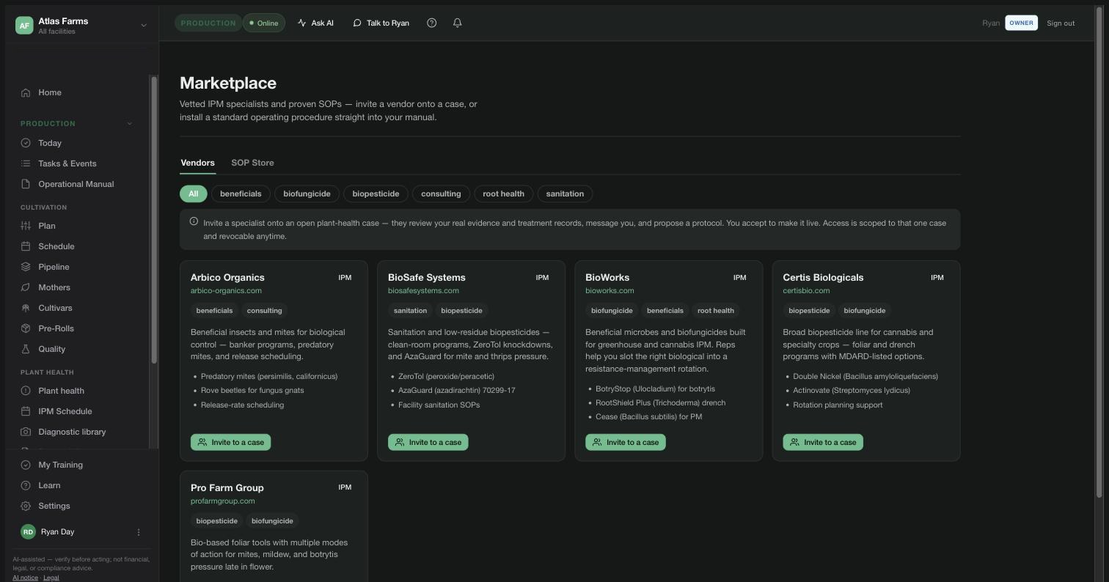Filter vendors by consulting
This screenshot has height=582, width=1109.
(441, 194)
